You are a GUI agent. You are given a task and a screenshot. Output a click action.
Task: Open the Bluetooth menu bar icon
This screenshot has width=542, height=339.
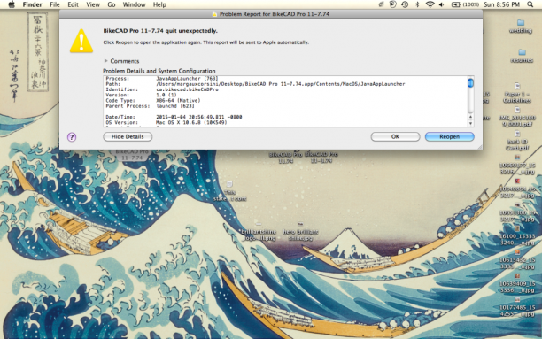tap(417, 4)
